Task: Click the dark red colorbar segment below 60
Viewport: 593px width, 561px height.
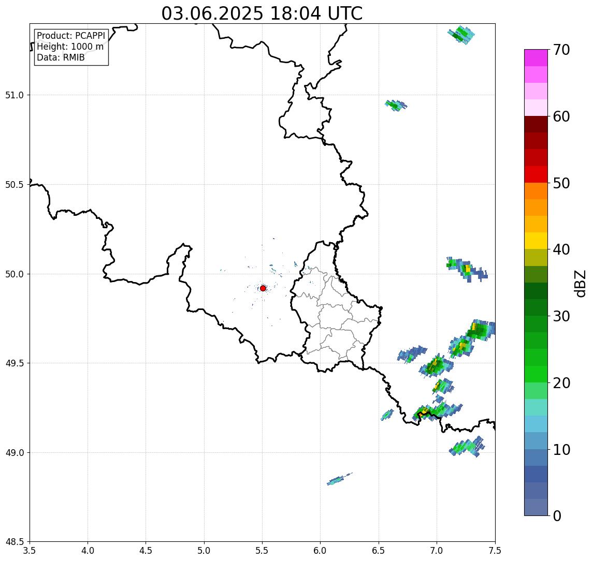Action: coord(536,124)
